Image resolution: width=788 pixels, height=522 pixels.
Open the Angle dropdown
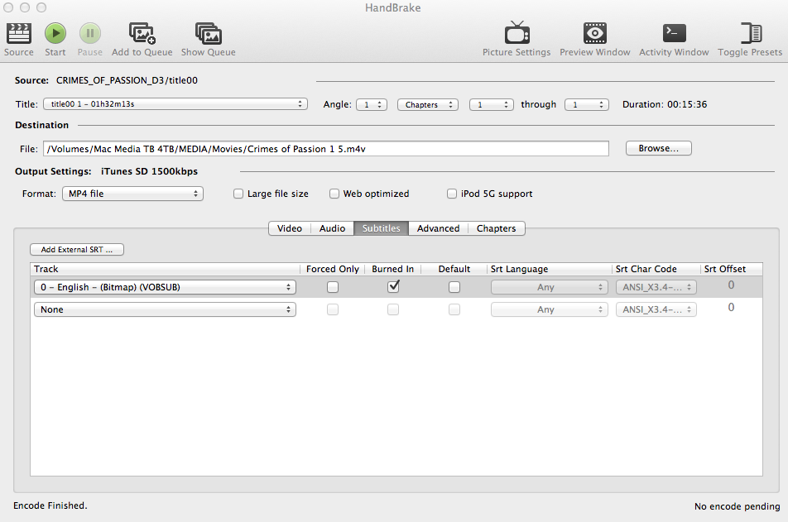click(372, 104)
